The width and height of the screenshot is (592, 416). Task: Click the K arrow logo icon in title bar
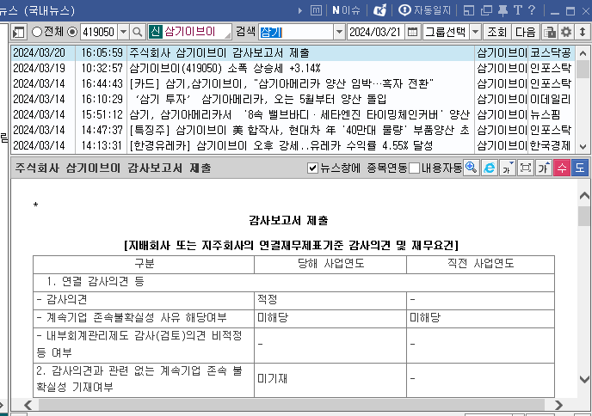(379, 10)
